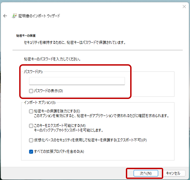Click the 次へ(N) button
190x180 pixels.
[146, 173]
